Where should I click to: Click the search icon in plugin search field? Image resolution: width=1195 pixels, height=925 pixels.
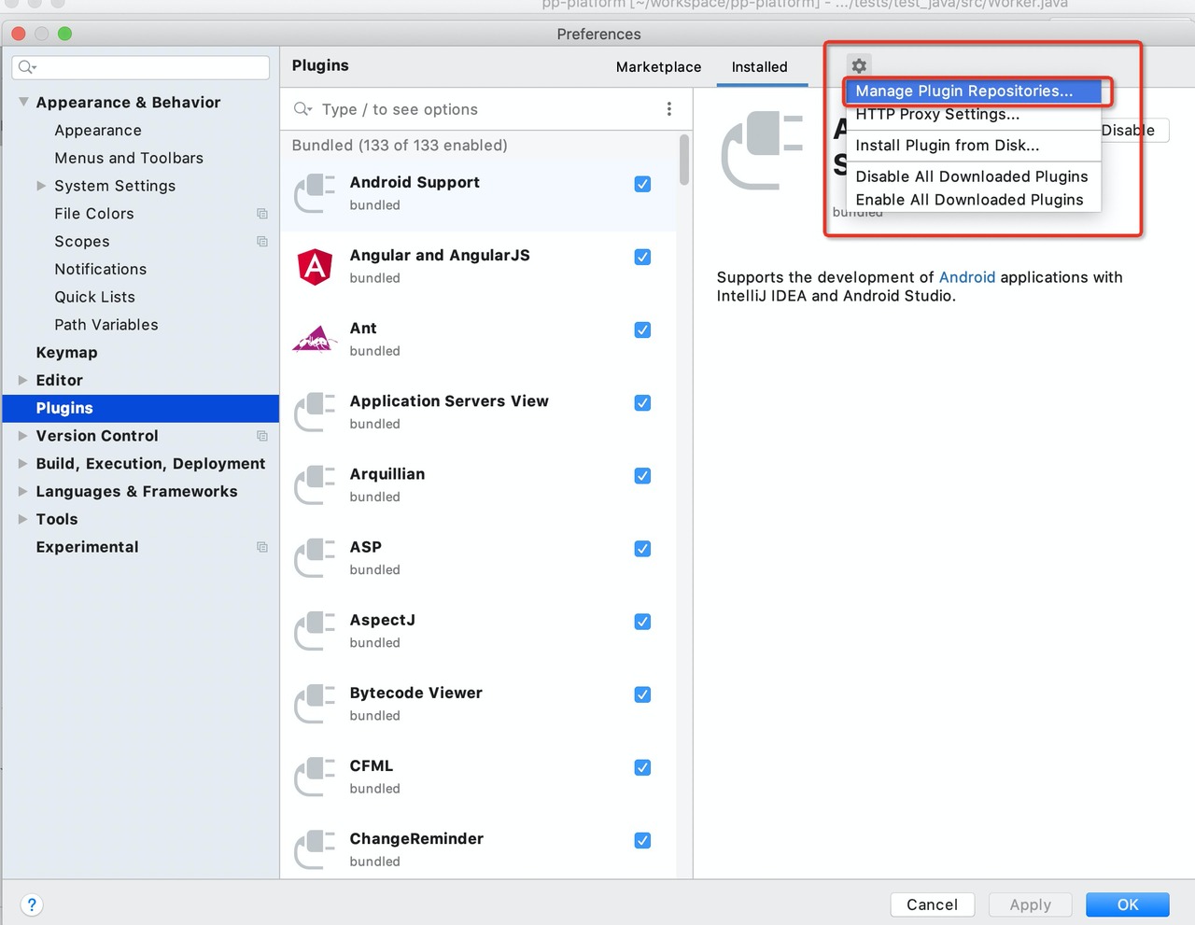302,109
